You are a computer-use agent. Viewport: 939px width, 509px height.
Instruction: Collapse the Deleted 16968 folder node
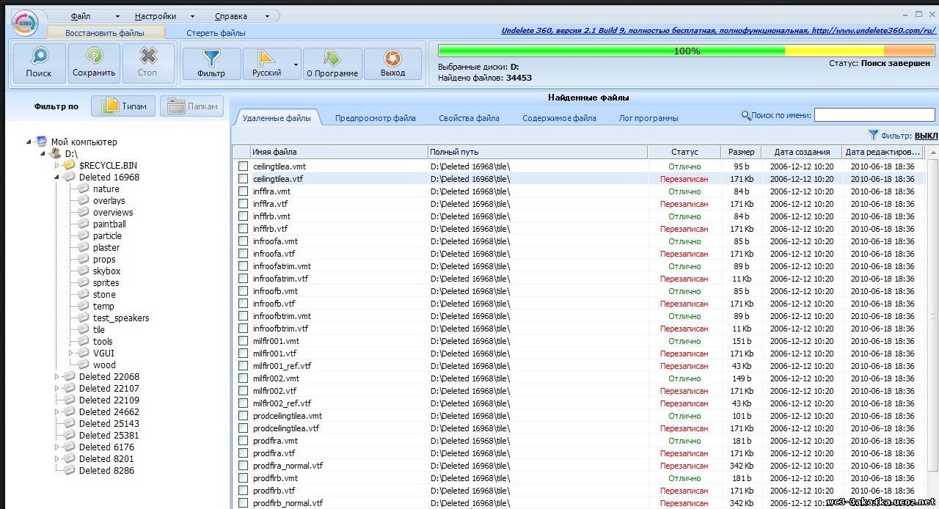click(57, 177)
